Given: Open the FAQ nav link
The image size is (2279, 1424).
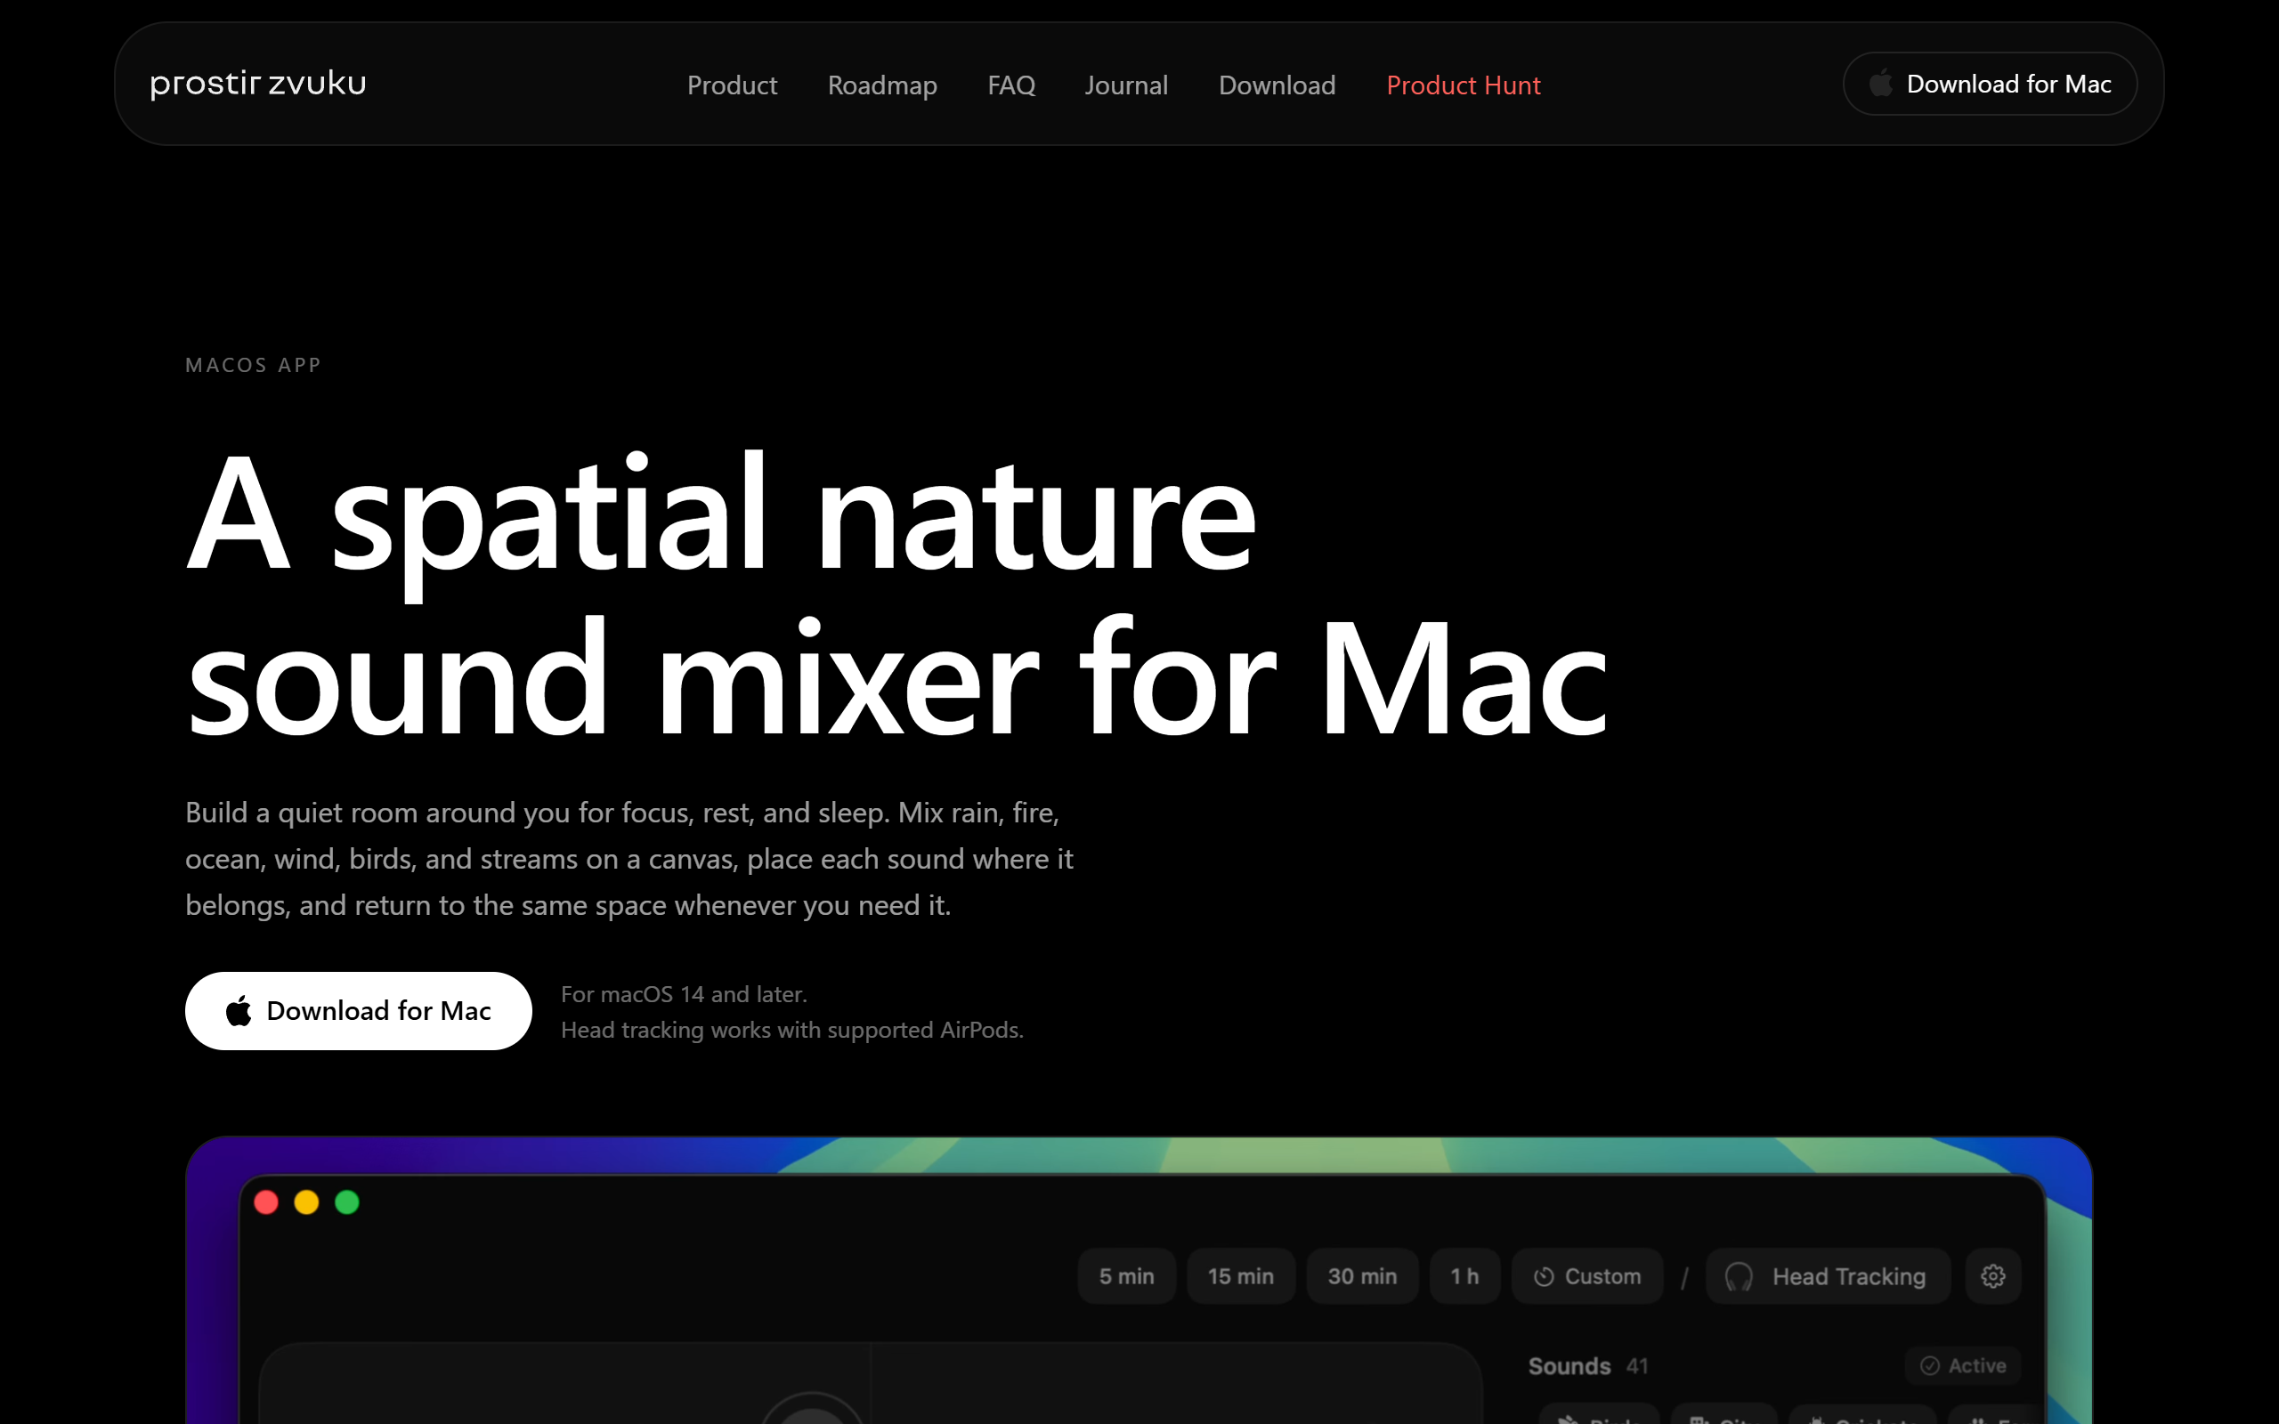Looking at the screenshot, I should click(1010, 85).
